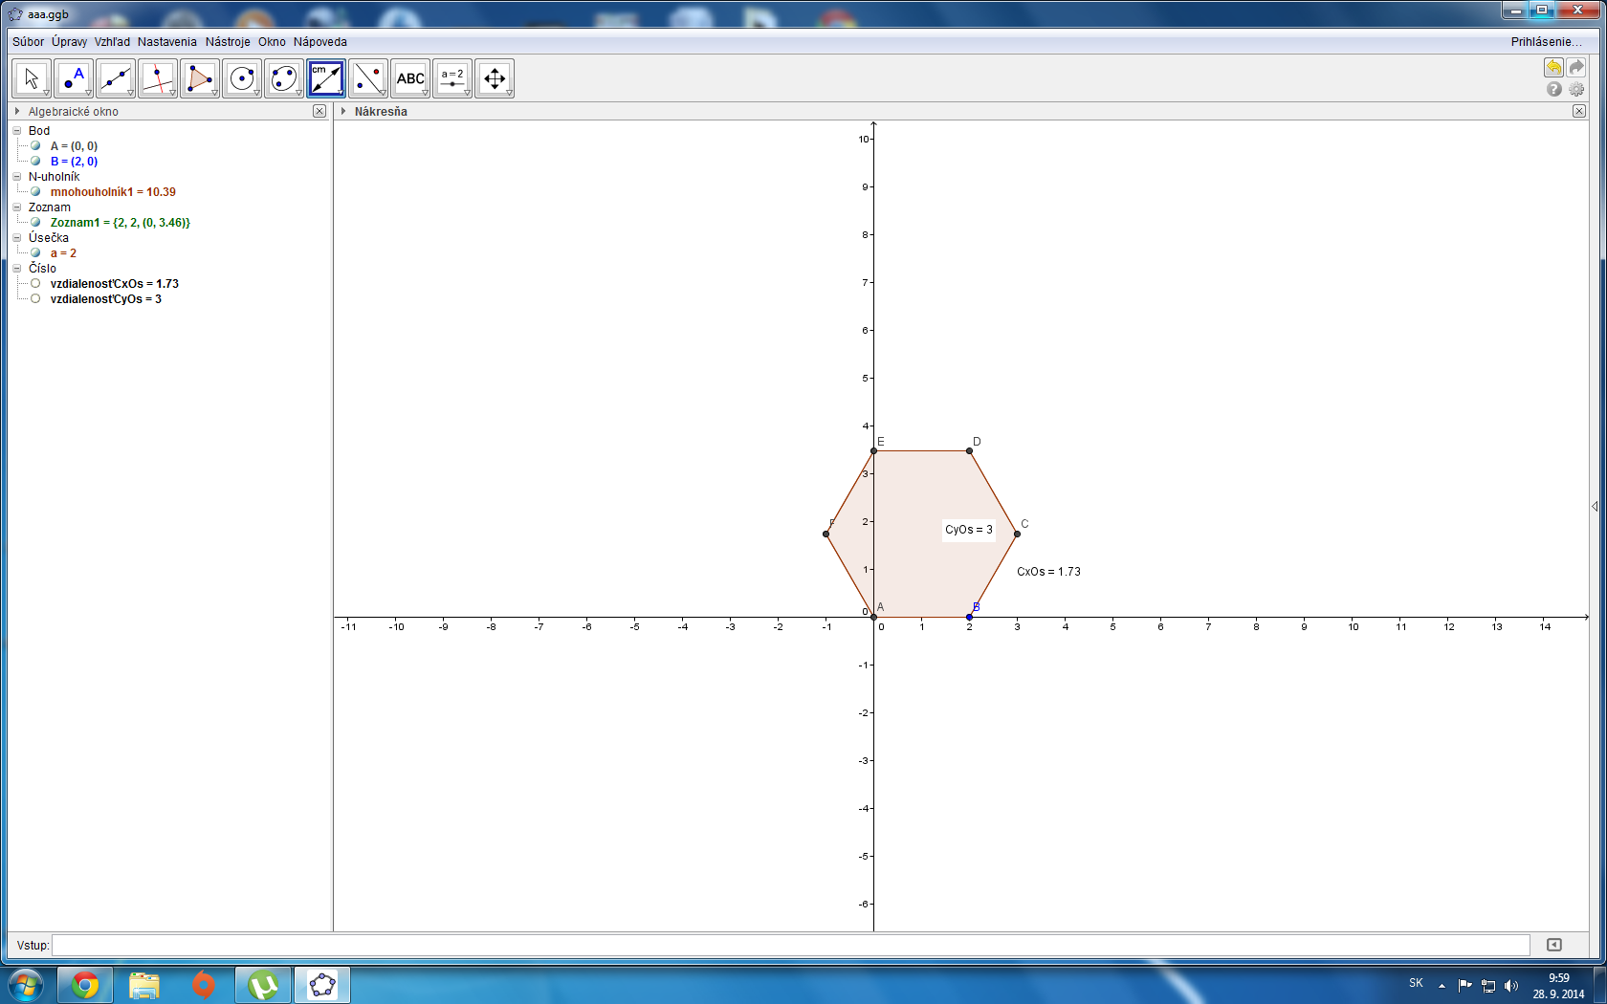Select the Polygon tool
This screenshot has height=1004, width=1607.
pos(200,78)
